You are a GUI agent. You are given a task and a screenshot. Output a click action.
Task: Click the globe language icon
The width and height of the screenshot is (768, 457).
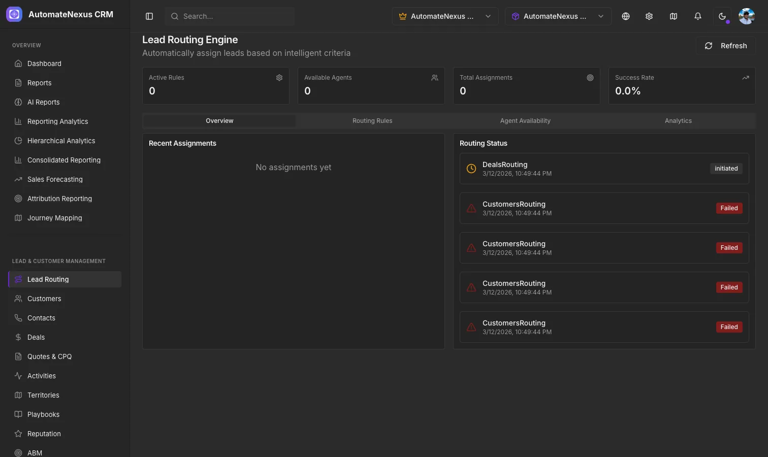click(626, 16)
